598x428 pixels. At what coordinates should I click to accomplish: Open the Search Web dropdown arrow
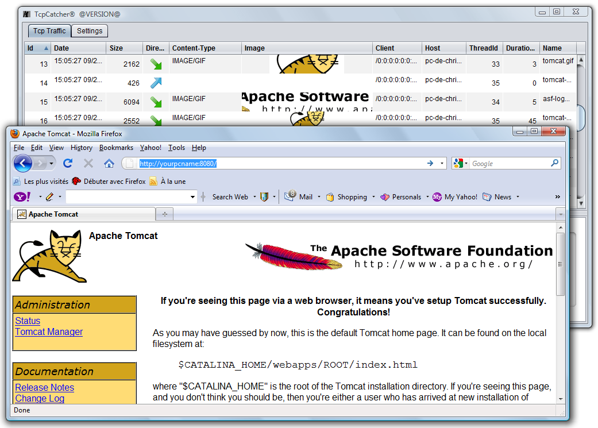tap(254, 197)
